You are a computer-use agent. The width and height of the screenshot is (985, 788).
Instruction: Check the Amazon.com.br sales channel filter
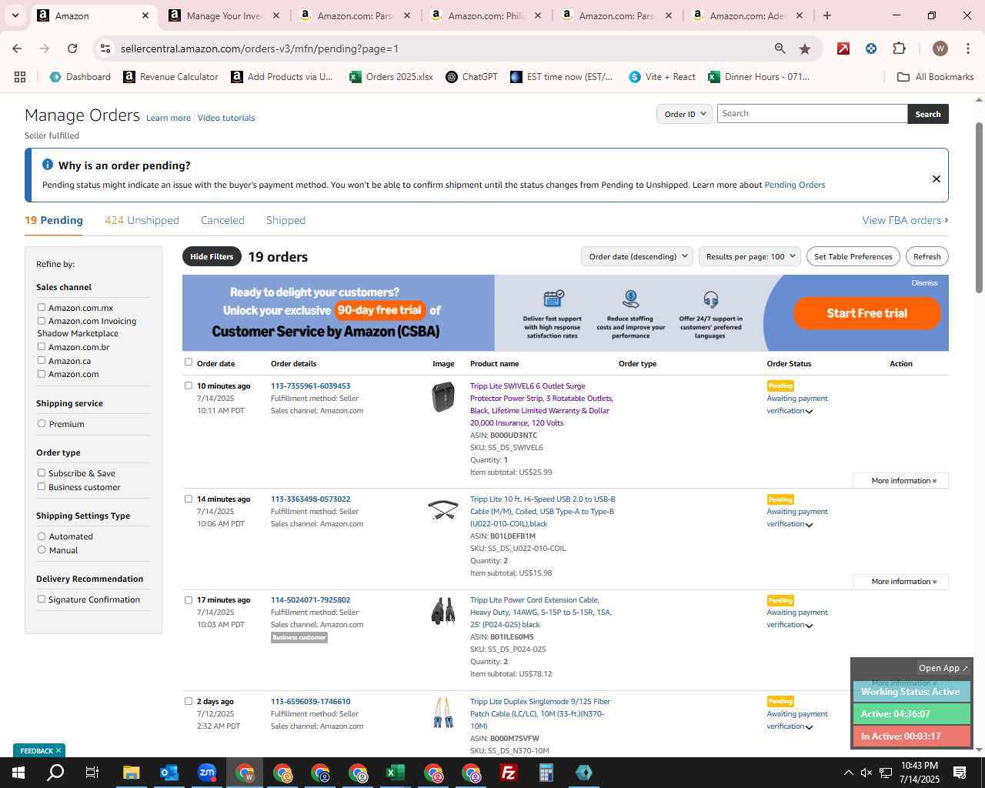tap(42, 346)
